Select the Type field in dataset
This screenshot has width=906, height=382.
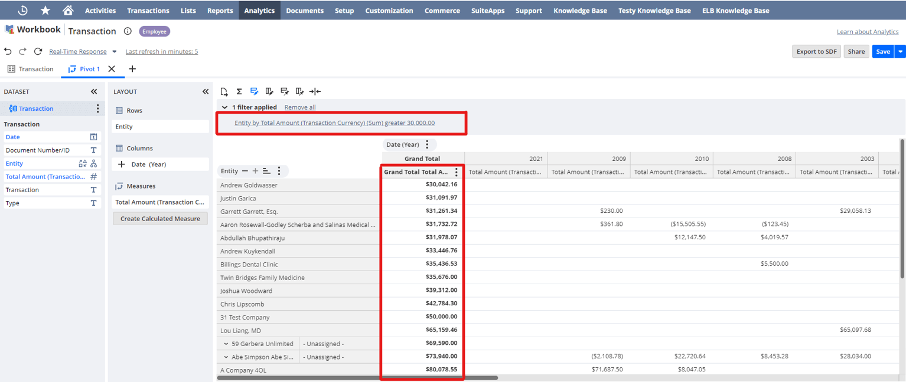click(x=51, y=203)
